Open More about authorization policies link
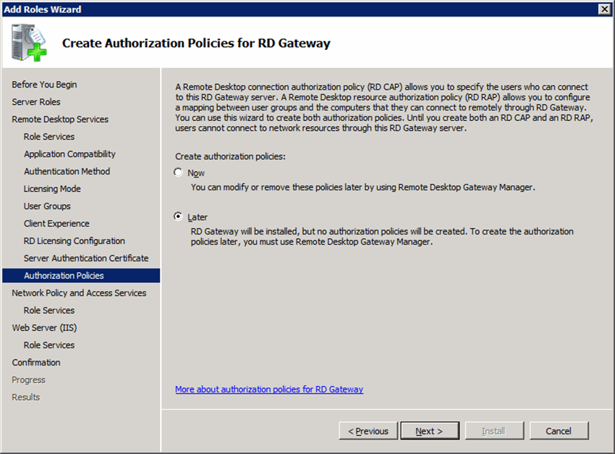615x454 pixels. (269, 390)
